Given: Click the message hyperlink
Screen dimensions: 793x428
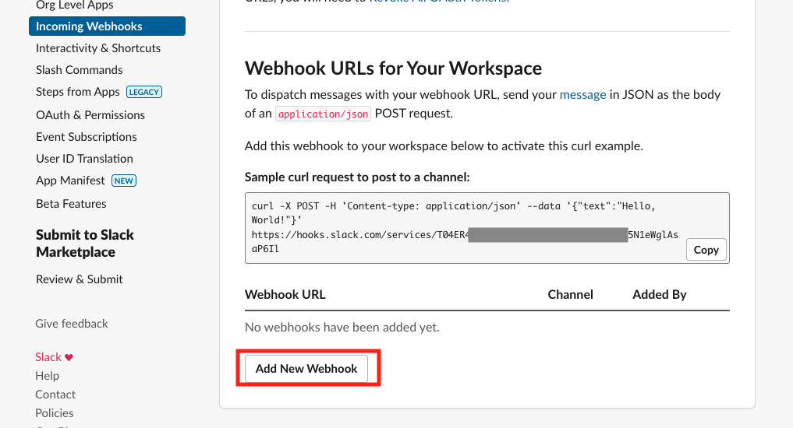Looking at the screenshot, I should (582, 95).
